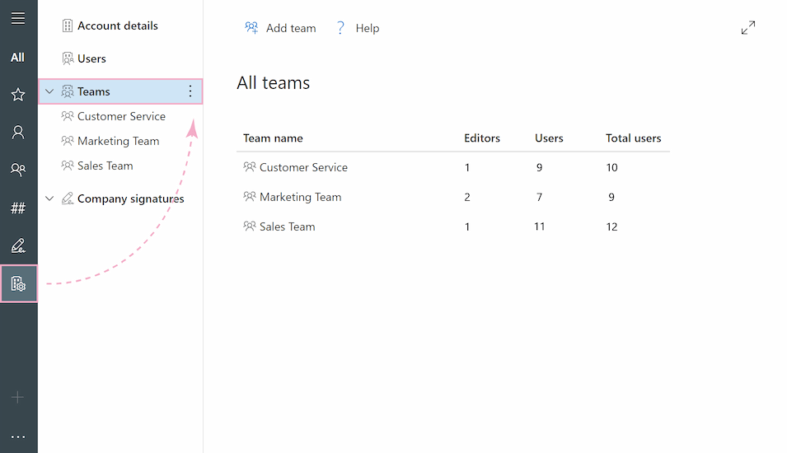787x453 pixels.
Task: Click Marketing Team editors value 2
Action: [x=467, y=197]
